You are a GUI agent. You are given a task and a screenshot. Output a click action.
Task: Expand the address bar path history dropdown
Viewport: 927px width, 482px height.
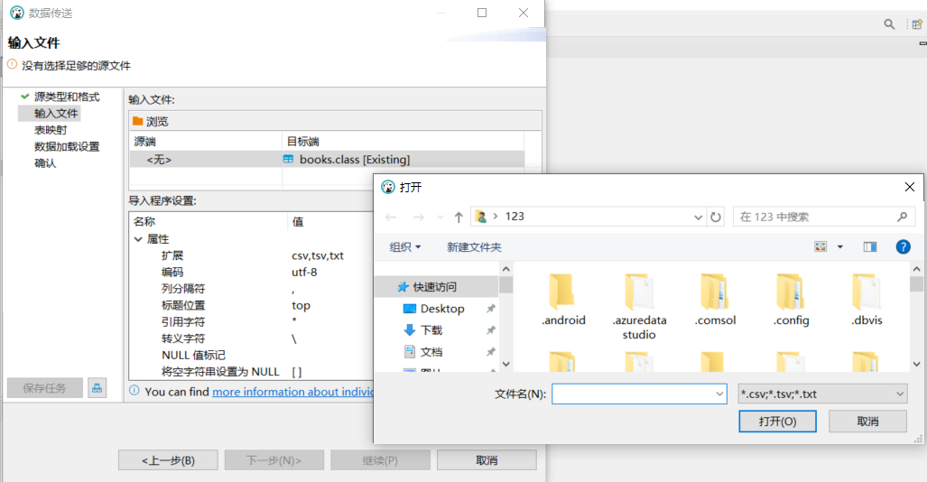click(698, 217)
